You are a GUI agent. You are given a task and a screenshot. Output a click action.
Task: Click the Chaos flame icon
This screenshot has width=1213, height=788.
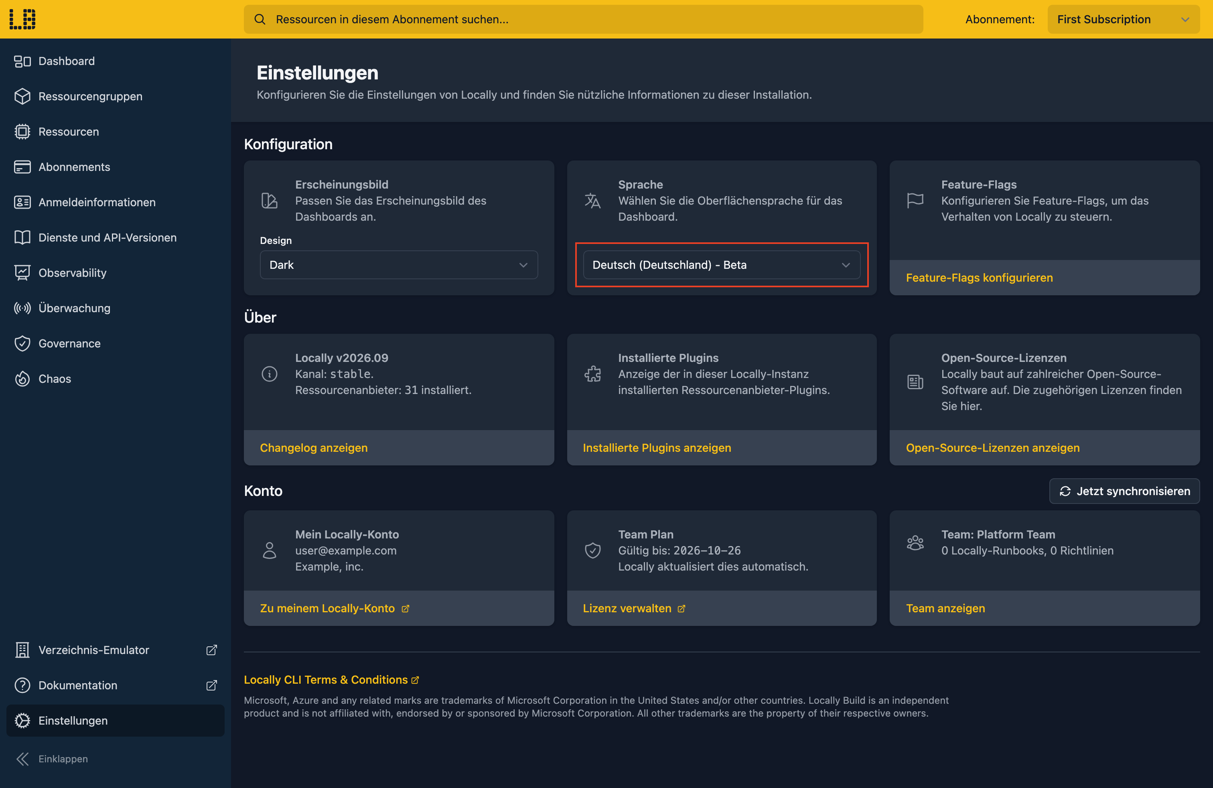[22, 379]
